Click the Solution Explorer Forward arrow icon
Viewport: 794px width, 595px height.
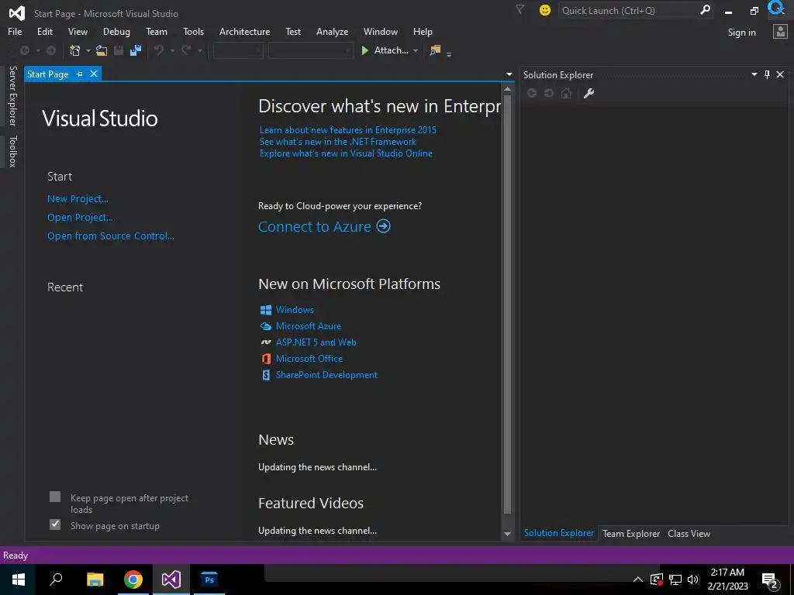click(549, 94)
